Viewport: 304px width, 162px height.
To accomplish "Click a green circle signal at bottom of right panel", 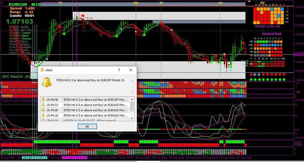I will [251, 79].
